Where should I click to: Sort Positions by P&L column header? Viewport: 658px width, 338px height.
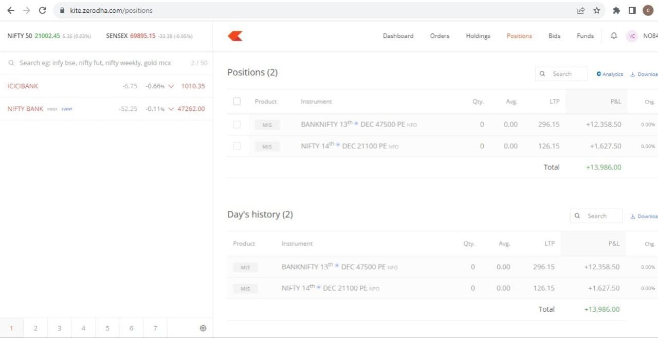coord(615,102)
